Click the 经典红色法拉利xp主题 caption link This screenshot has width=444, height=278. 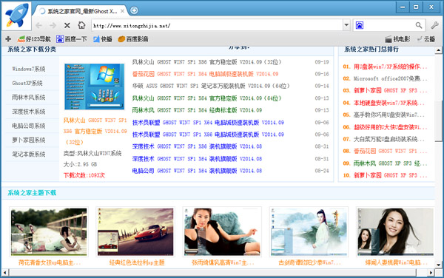pyautogui.click(x=137, y=262)
